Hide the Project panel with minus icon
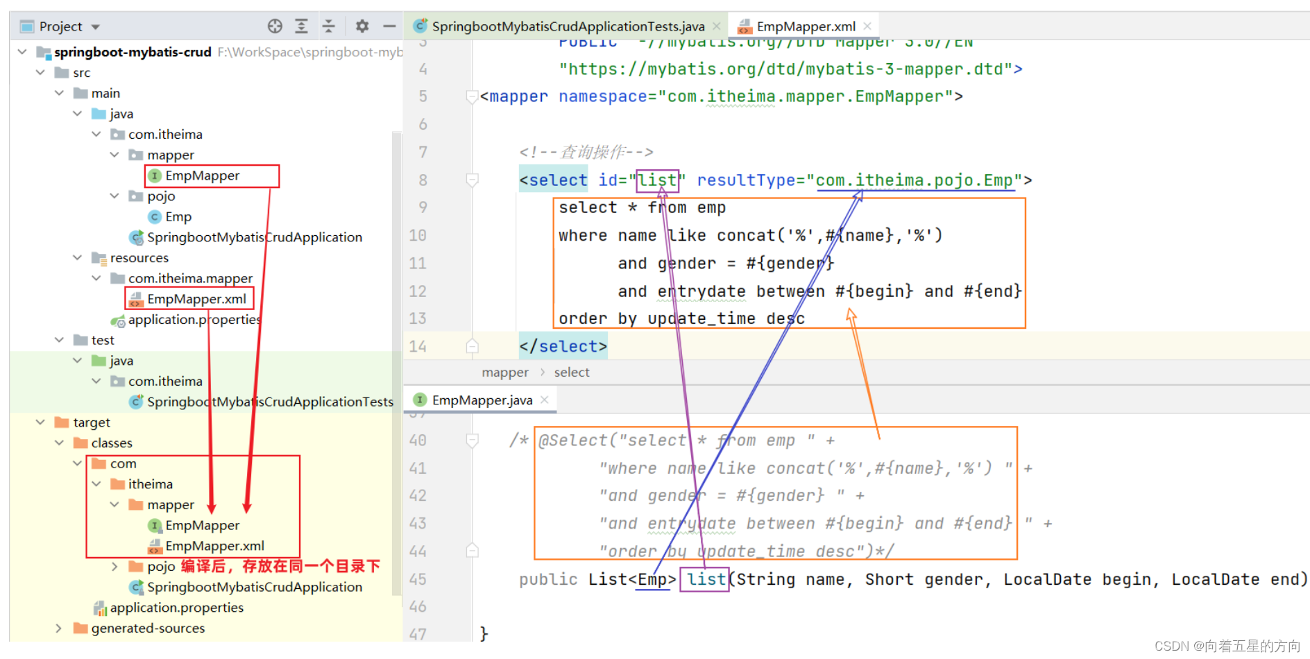This screenshot has height=659, width=1310. (x=389, y=26)
